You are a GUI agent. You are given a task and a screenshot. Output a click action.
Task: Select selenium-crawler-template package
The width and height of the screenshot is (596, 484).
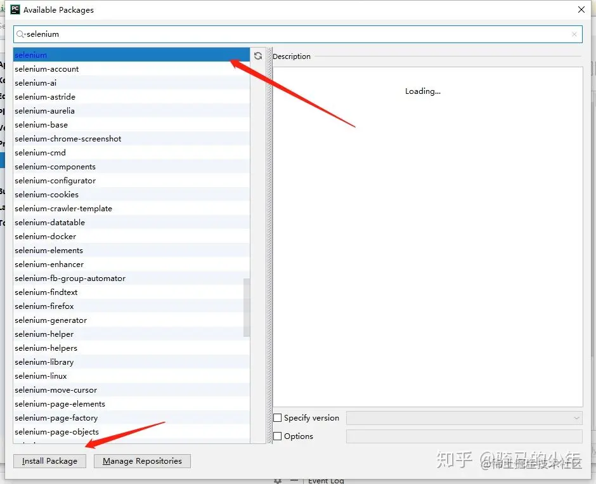(131, 208)
